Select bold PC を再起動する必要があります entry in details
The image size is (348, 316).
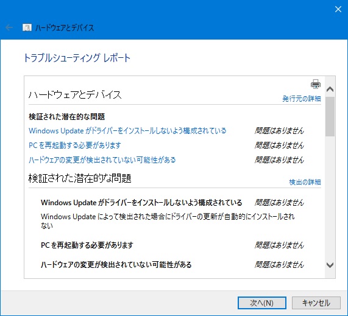87,245
